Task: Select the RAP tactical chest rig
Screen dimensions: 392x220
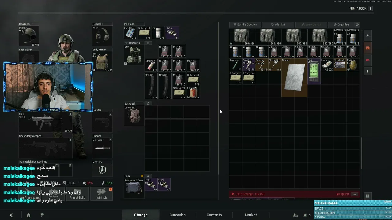Action: pyautogui.click(x=134, y=55)
